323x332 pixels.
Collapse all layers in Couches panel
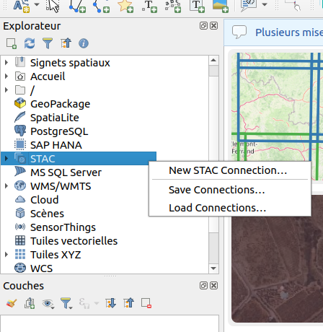[128, 303]
